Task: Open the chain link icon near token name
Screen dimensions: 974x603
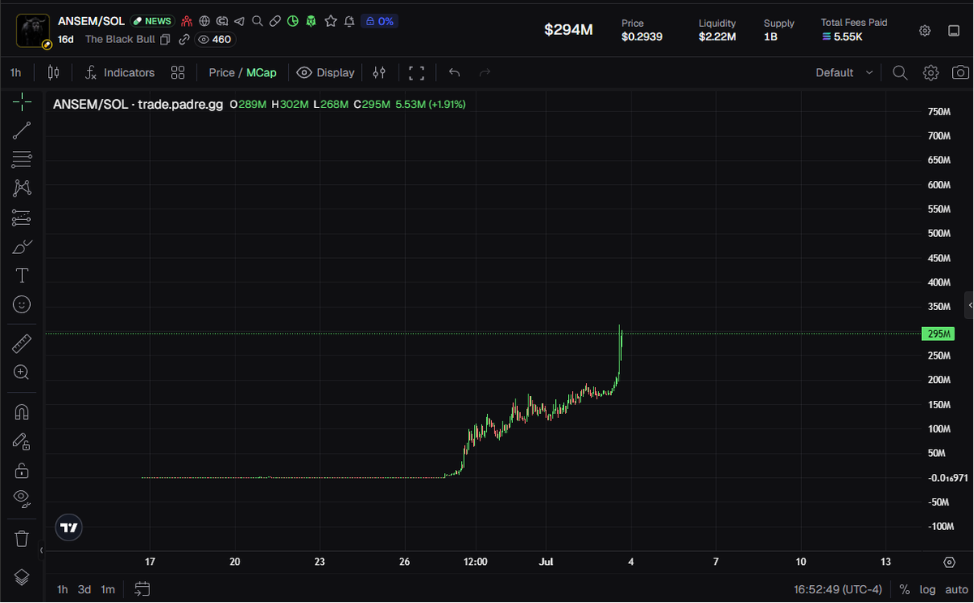Action: pos(184,39)
